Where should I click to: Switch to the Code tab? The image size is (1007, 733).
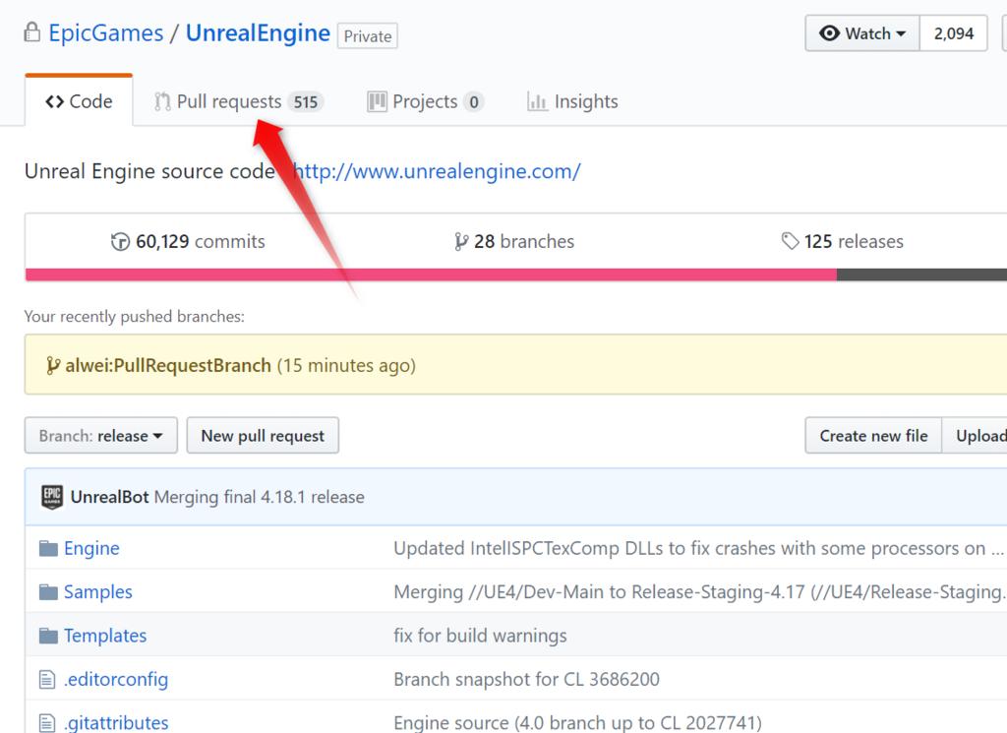pos(79,101)
